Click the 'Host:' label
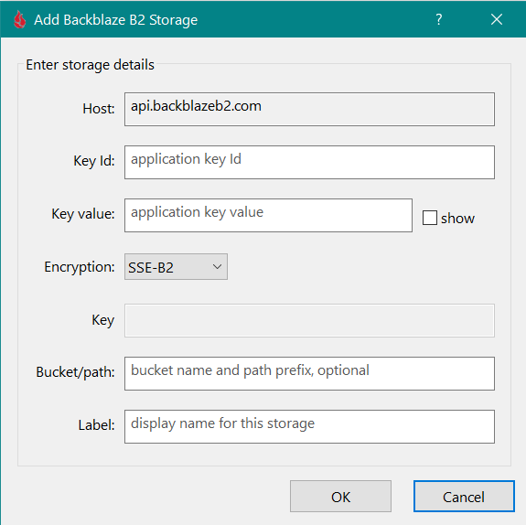 tap(99, 109)
